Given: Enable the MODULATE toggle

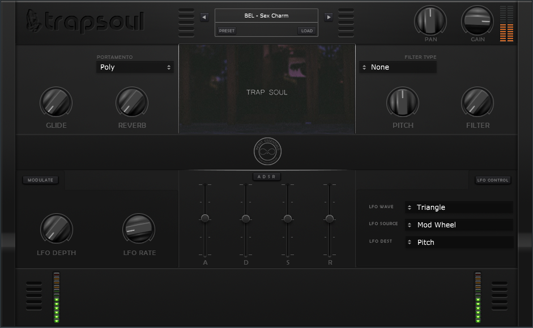Looking at the screenshot, I should click(x=40, y=180).
